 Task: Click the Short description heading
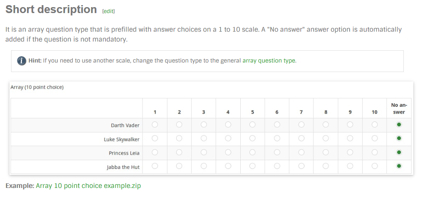51,9
